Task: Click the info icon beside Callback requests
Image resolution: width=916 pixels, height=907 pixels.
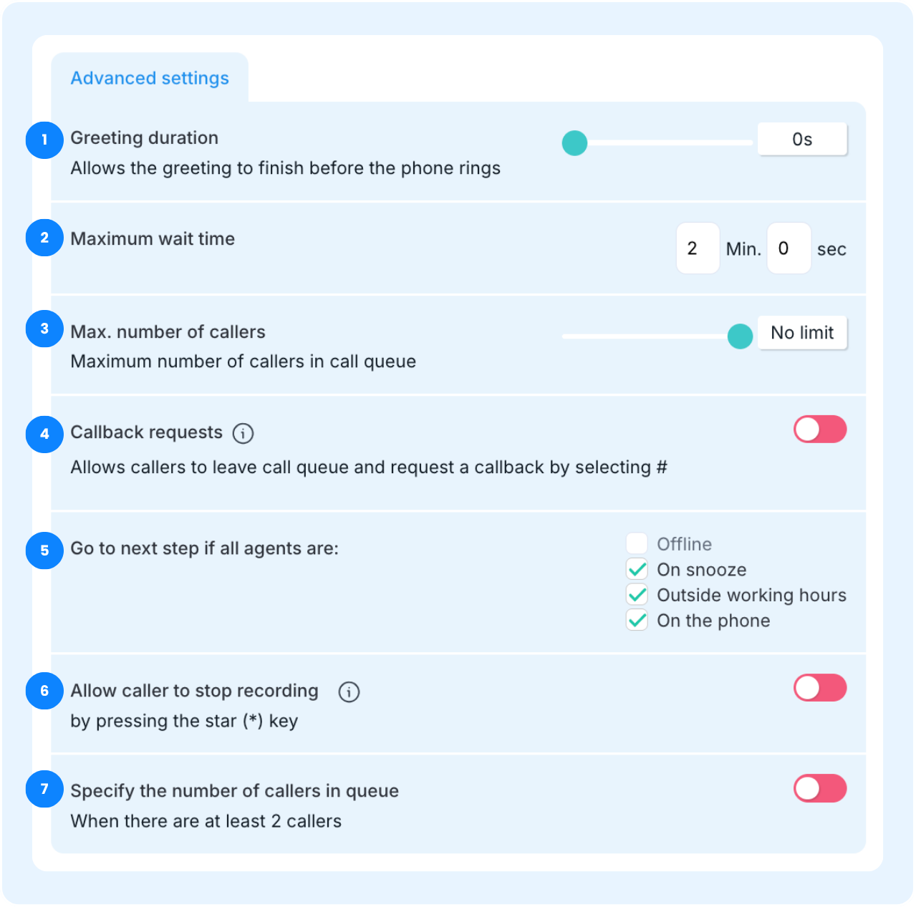Action: tap(244, 433)
